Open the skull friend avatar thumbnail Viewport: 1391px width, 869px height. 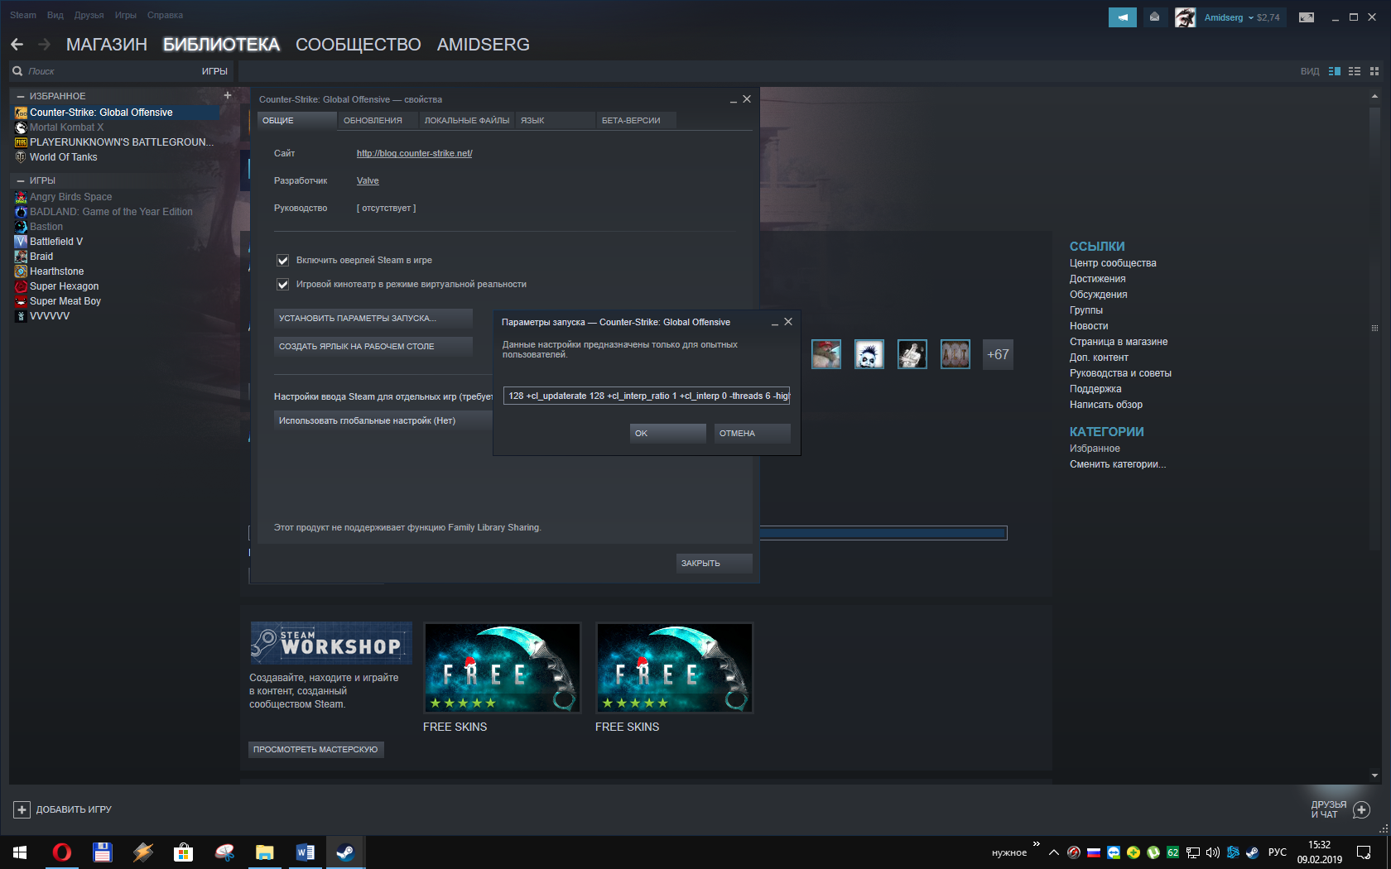[869, 354]
